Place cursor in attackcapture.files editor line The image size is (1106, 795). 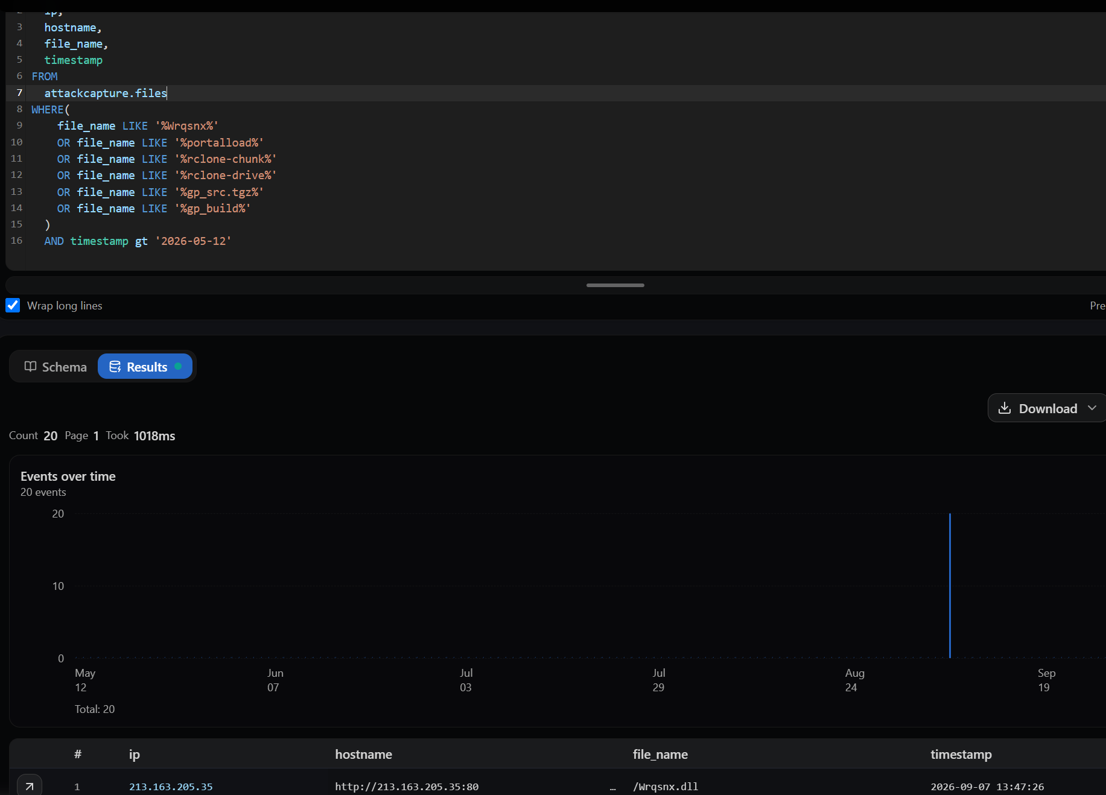tap(105, 93)
